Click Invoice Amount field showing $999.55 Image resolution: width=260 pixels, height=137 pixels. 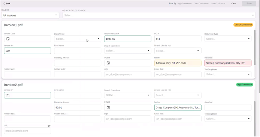(x=127, y=39)
